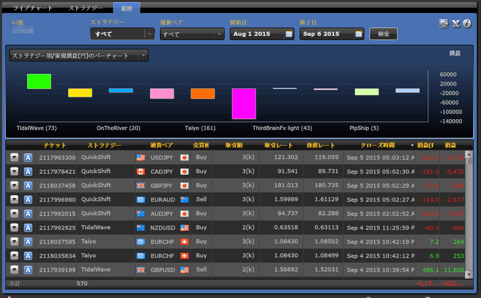Sort by 決済レート column header
This screenshot has width=481, height=298.
pyautogui.click(x=320, y=145)
